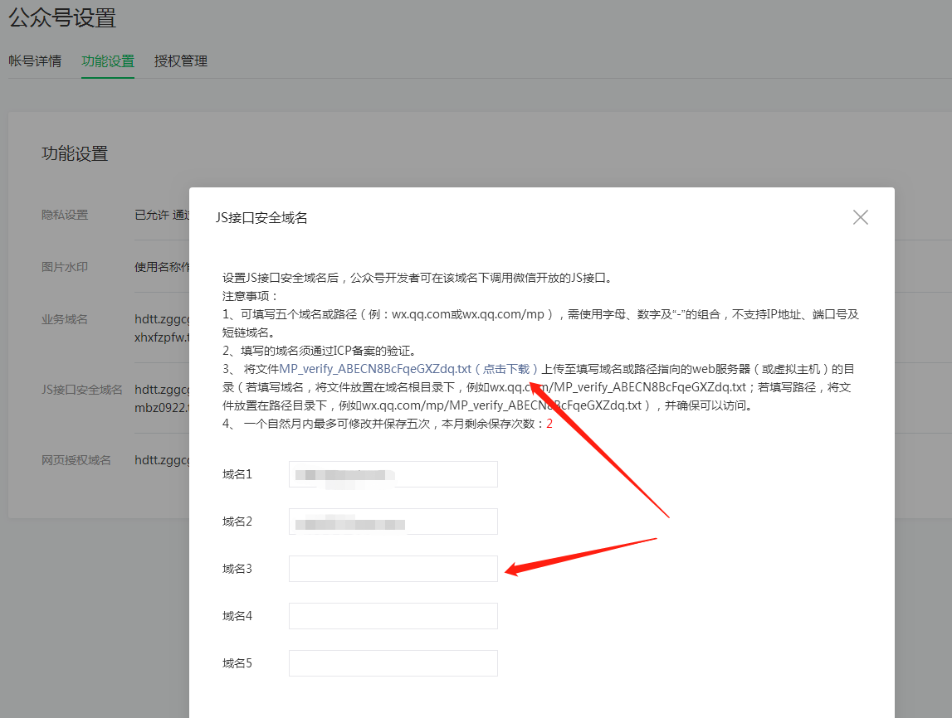The width and height of the screenshot is (952, 718).
Task: Click the 网页授权域名 row label
Action: 76,459
